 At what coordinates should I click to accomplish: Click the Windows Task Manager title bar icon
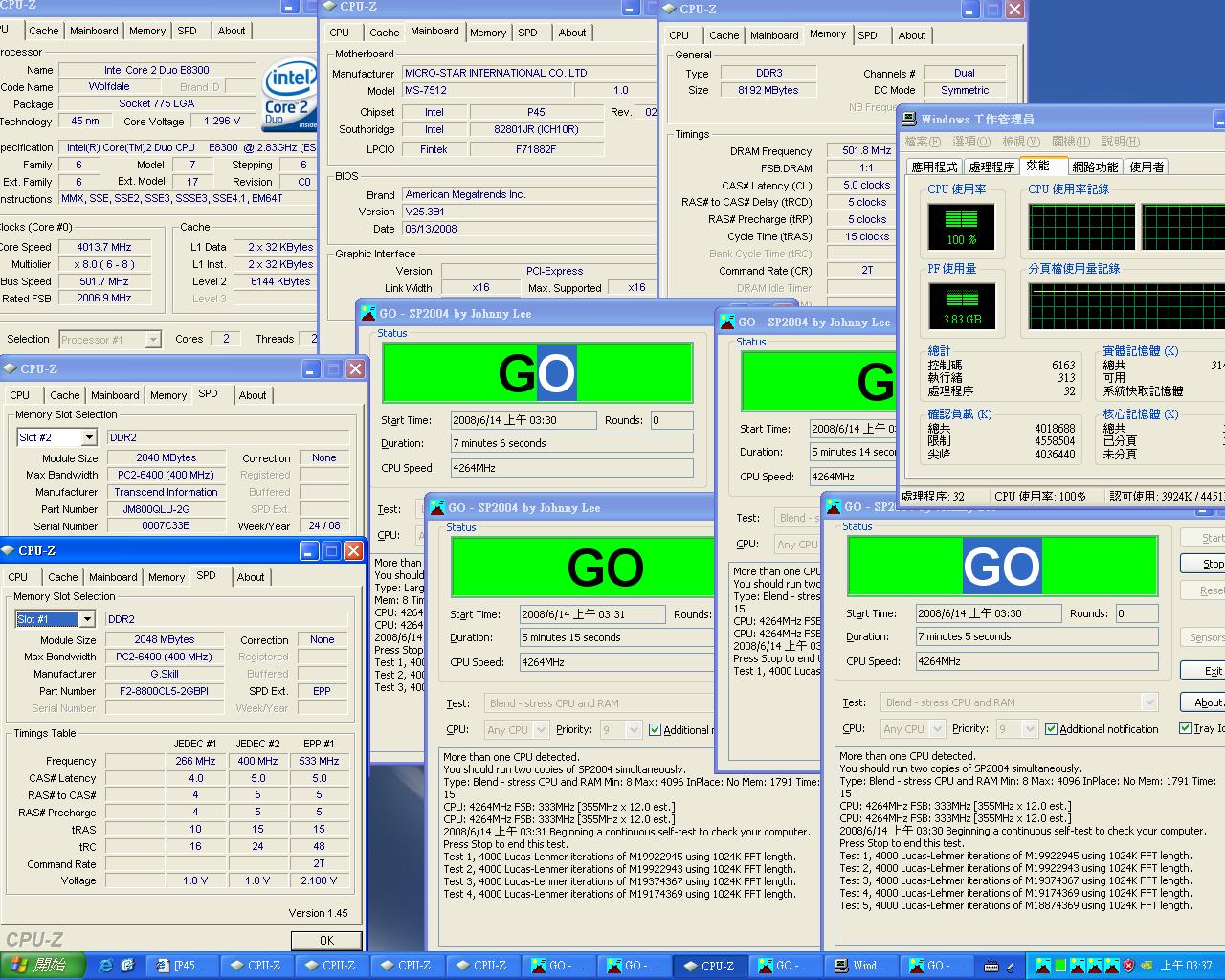pos(910,119)
